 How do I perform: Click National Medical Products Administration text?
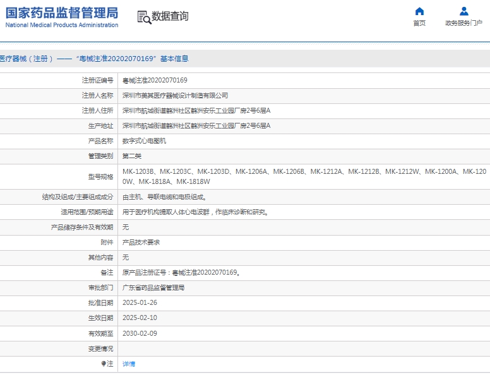click(x=62, y=25)
